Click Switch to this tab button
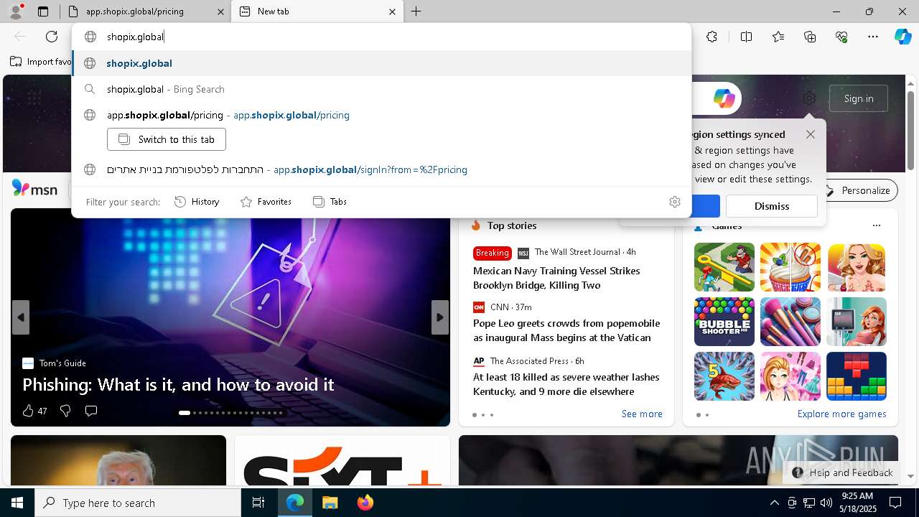The image size is (919, 517). (x=167, y=139)
